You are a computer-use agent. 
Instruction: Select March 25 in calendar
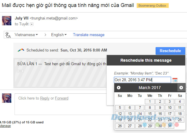pyautogui.click(x=180, y=120)
